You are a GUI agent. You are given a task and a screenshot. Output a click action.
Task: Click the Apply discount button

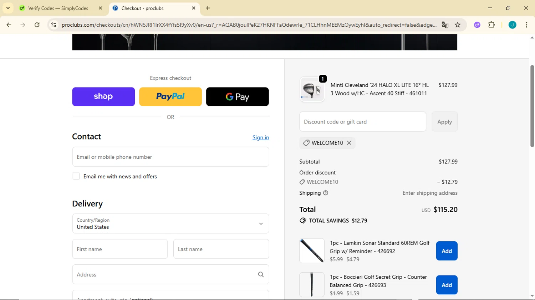[444, 122]
